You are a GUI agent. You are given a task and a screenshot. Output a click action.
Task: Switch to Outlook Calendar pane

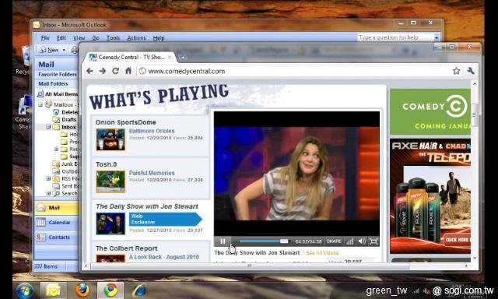pyautogui.click(x=56, y=222)
